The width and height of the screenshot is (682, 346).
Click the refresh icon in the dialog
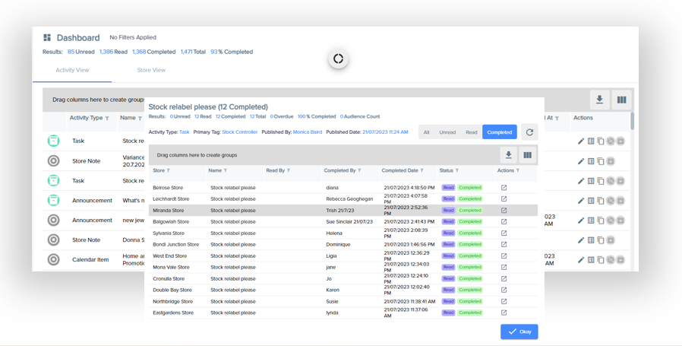point(529,132)
